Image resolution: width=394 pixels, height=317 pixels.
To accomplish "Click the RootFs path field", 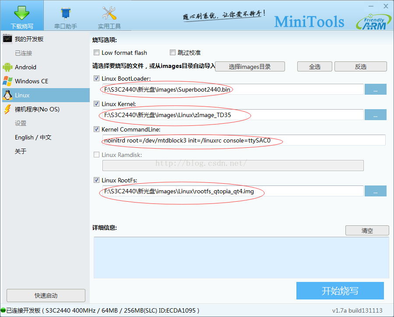I will pos(233,191).
